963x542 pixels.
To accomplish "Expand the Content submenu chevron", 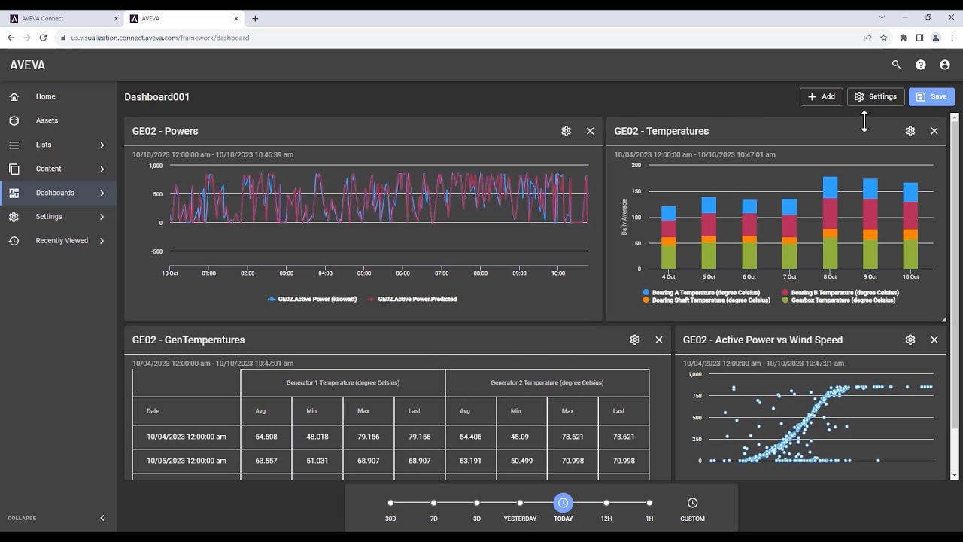I will tap(102, 169).
